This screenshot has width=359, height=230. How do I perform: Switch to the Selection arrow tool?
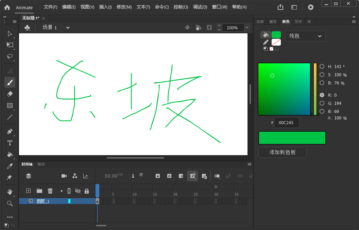click(x=10, y=33)
